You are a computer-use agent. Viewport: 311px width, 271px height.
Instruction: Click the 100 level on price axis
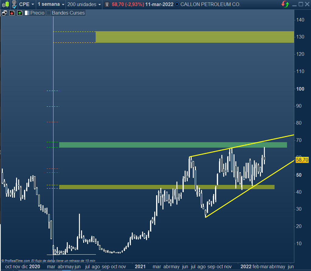(300, 89)
